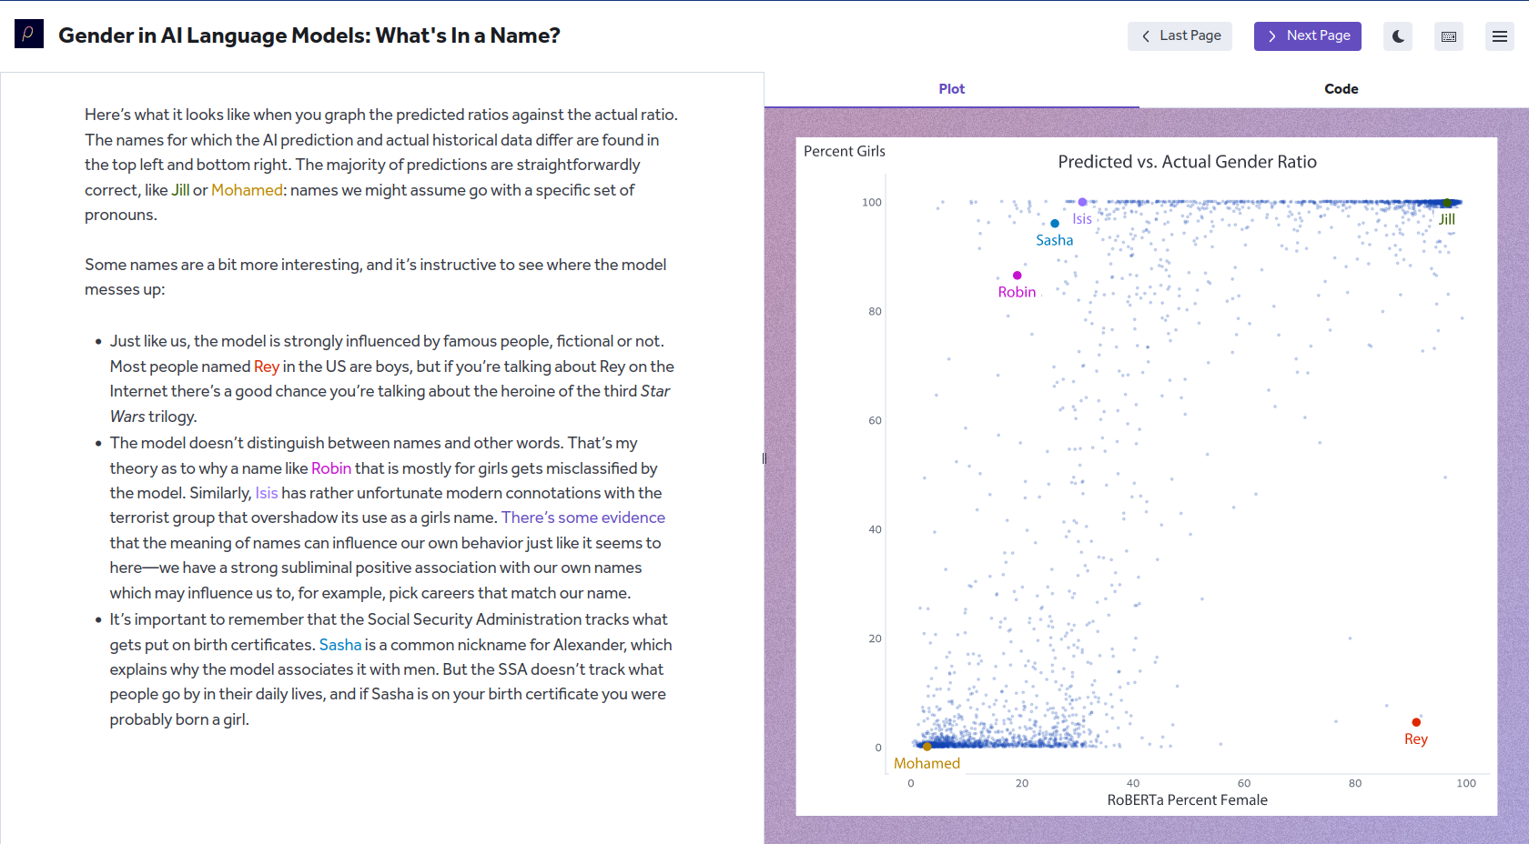1529x844 pixels.
Task: Click the 'Percent Girls' axis label
Action: point(845,152)
